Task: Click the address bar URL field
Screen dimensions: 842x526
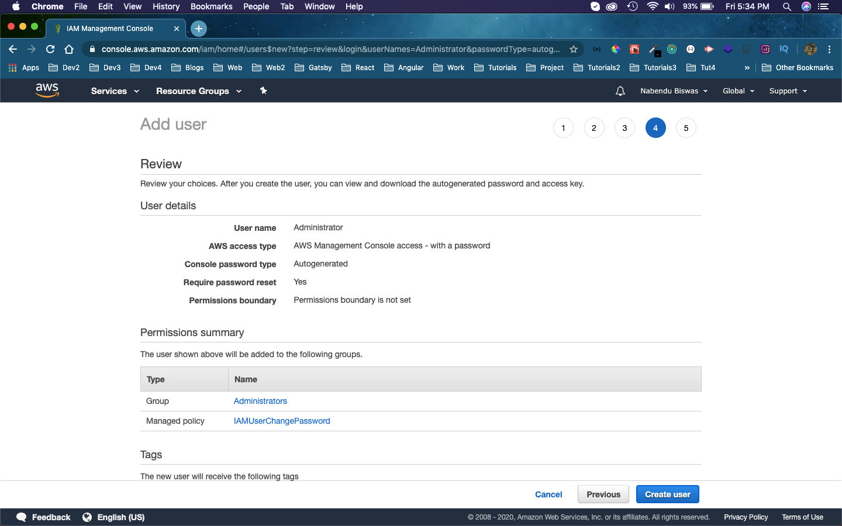Action: (x=330, y=49)
